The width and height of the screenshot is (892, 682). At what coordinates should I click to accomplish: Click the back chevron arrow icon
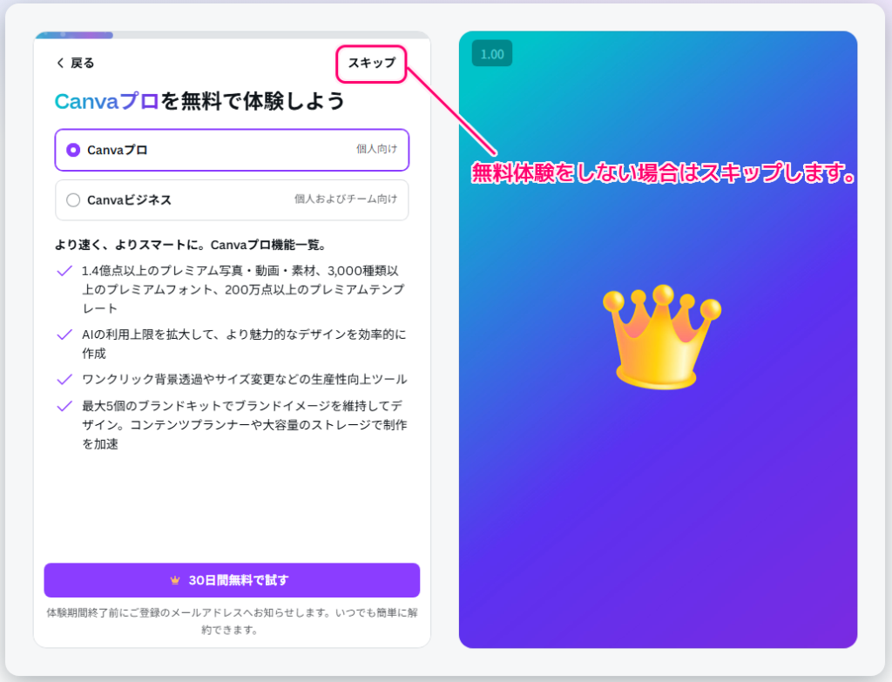[59, 62]
